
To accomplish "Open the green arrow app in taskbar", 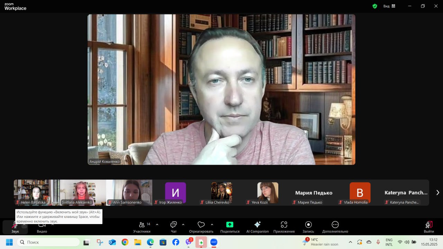I will 201,242.
